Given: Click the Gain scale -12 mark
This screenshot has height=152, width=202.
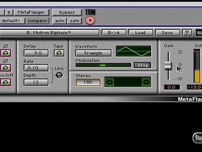Looking at the screenshot, I should (179, 79).
